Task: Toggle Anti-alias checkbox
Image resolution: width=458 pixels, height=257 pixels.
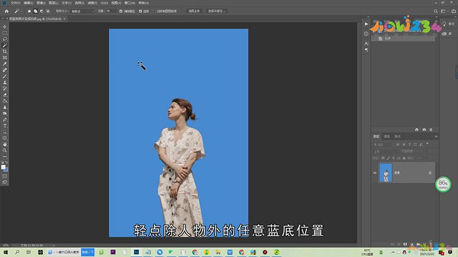Action: click(121, 11)
